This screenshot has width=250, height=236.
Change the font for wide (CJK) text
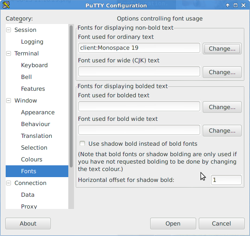click(222, 72)
